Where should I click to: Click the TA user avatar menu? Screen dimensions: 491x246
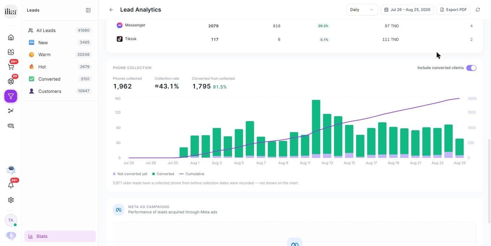coord(11,220)
